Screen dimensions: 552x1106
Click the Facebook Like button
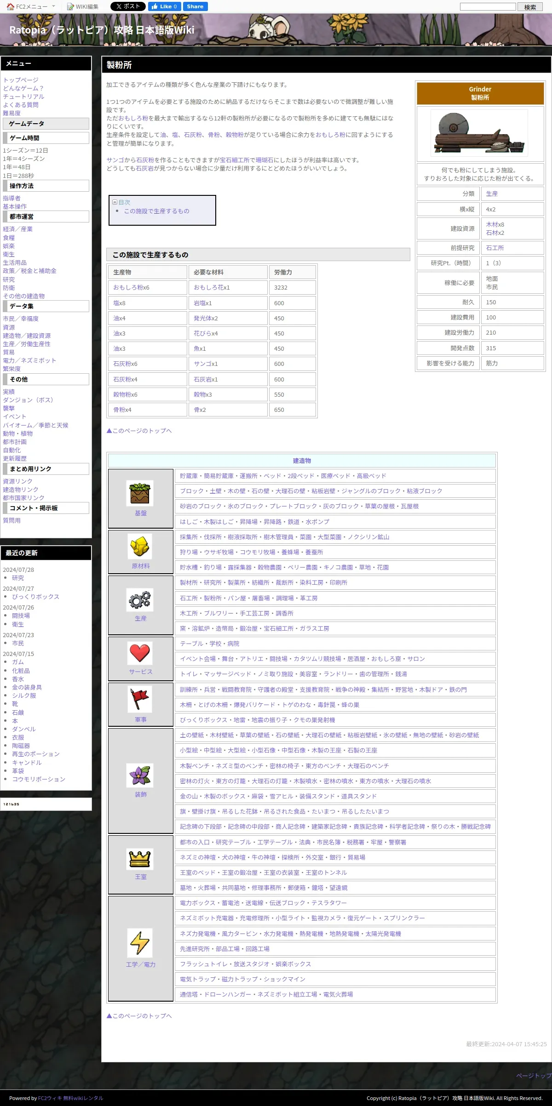[x=164, y=6]
